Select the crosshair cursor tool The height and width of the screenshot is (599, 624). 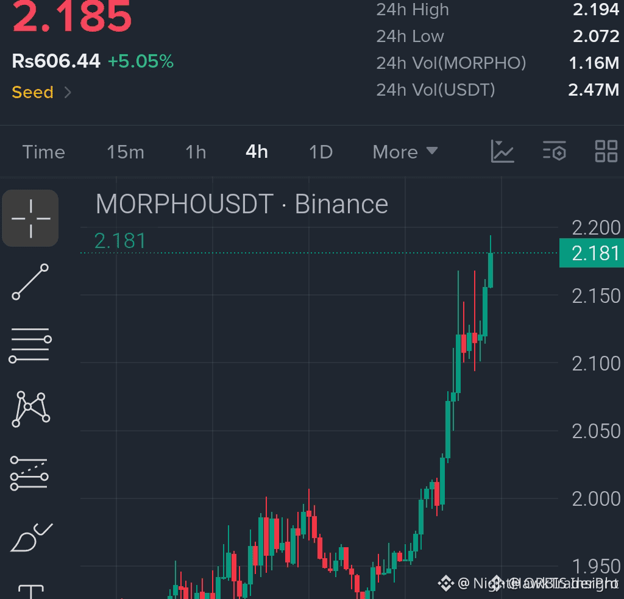[30, 218]
